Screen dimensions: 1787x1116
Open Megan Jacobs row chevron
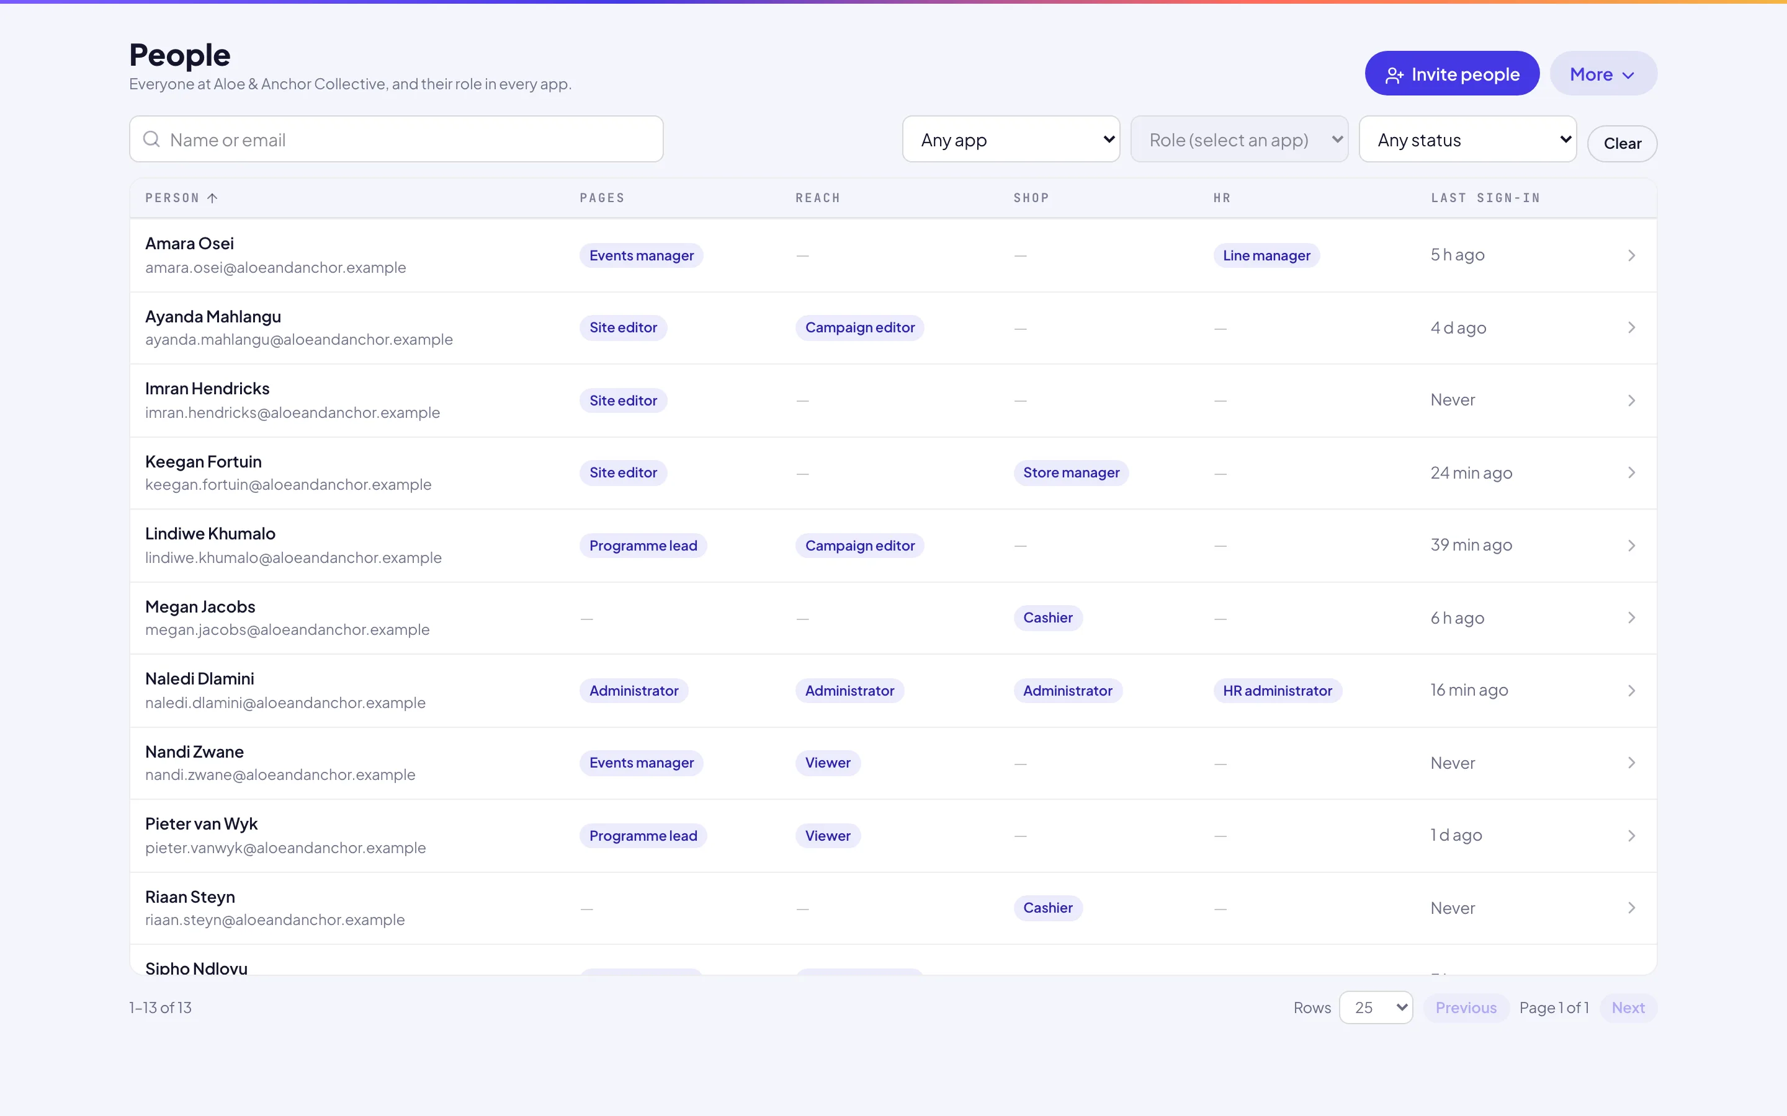point(1631,618)
